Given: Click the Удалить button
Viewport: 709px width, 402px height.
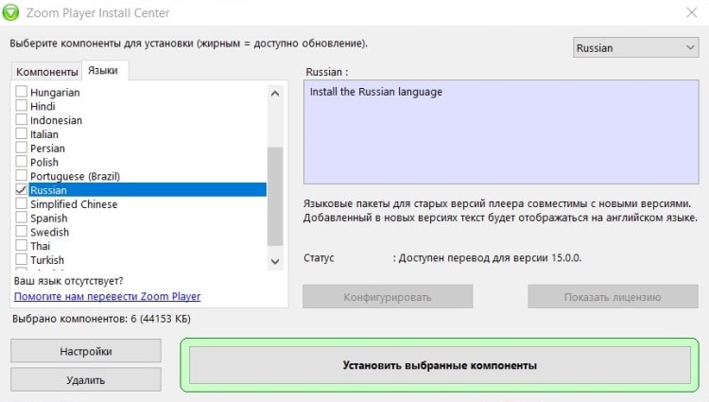Looking at the screenshot, I should 86,380.
